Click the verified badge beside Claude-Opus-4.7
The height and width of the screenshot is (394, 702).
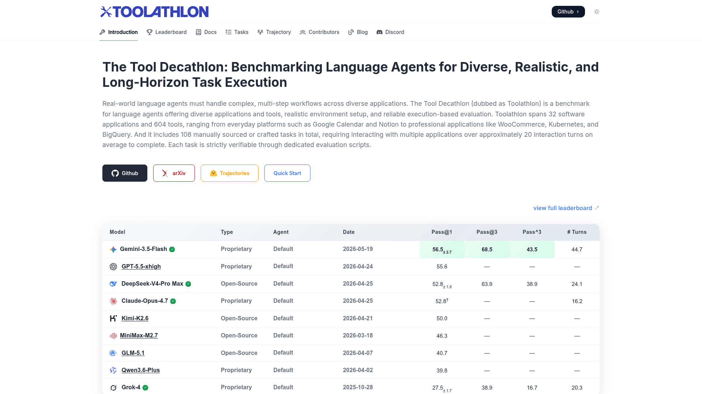tap(173, 301)
